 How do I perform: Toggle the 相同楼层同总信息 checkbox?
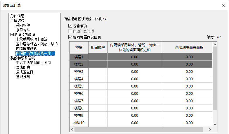click(x=70, y=37)
